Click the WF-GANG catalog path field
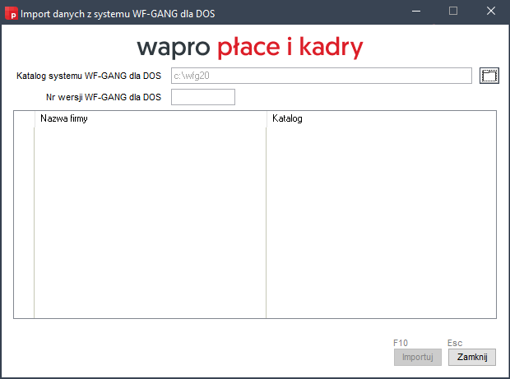The height and width of the screenshot is (379, 510). pos(322,76)
